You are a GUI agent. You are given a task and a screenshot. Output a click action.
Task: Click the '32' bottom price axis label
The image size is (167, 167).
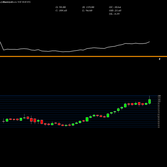[x=159, y=127]
